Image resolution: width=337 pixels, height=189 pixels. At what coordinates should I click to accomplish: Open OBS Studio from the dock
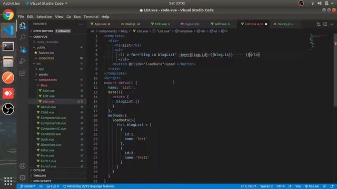tap(8, 109)
